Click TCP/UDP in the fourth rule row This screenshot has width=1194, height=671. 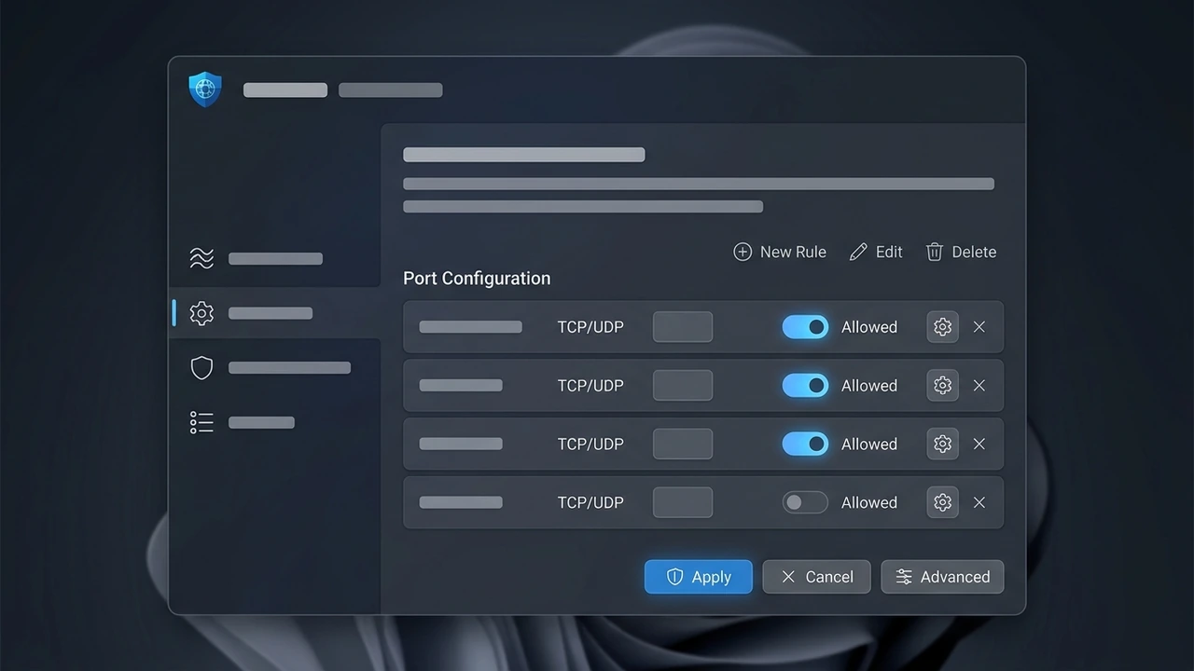point(590,502)
